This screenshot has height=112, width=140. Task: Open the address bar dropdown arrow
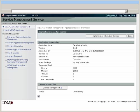coord(126,11)
